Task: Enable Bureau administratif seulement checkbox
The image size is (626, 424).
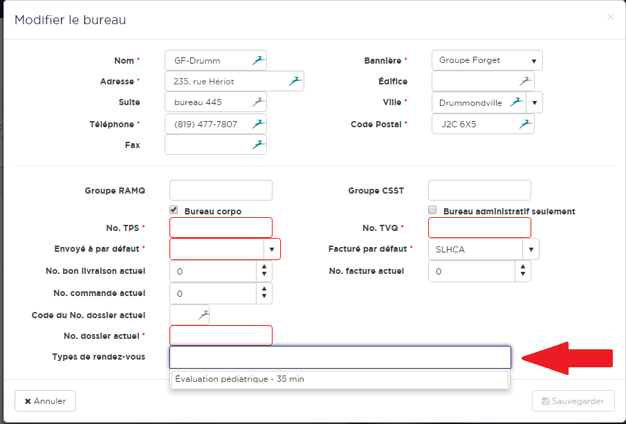Action: click(433, 210)
